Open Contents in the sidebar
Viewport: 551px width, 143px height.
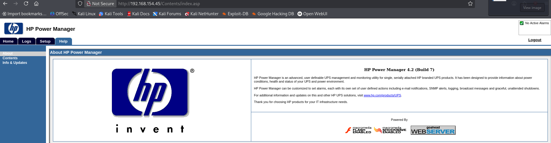(x=10, y=58)
